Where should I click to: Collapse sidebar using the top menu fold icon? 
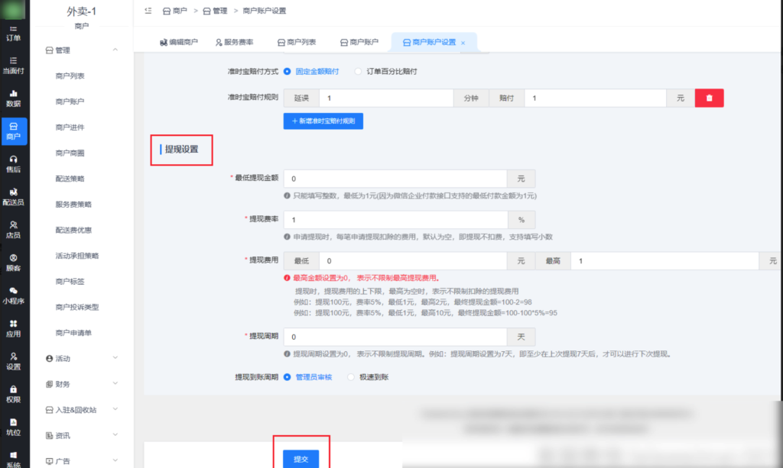click(x=148, y=11)
